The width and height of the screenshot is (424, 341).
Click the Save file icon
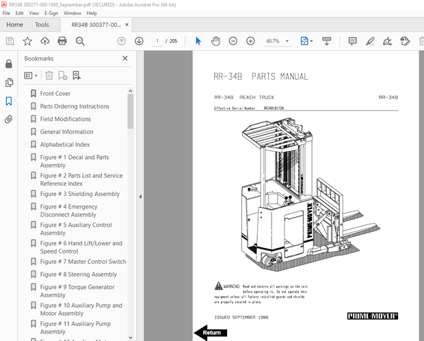(10, 41)
